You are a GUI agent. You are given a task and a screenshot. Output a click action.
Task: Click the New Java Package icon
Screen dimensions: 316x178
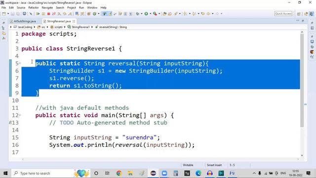pos(89,14)
